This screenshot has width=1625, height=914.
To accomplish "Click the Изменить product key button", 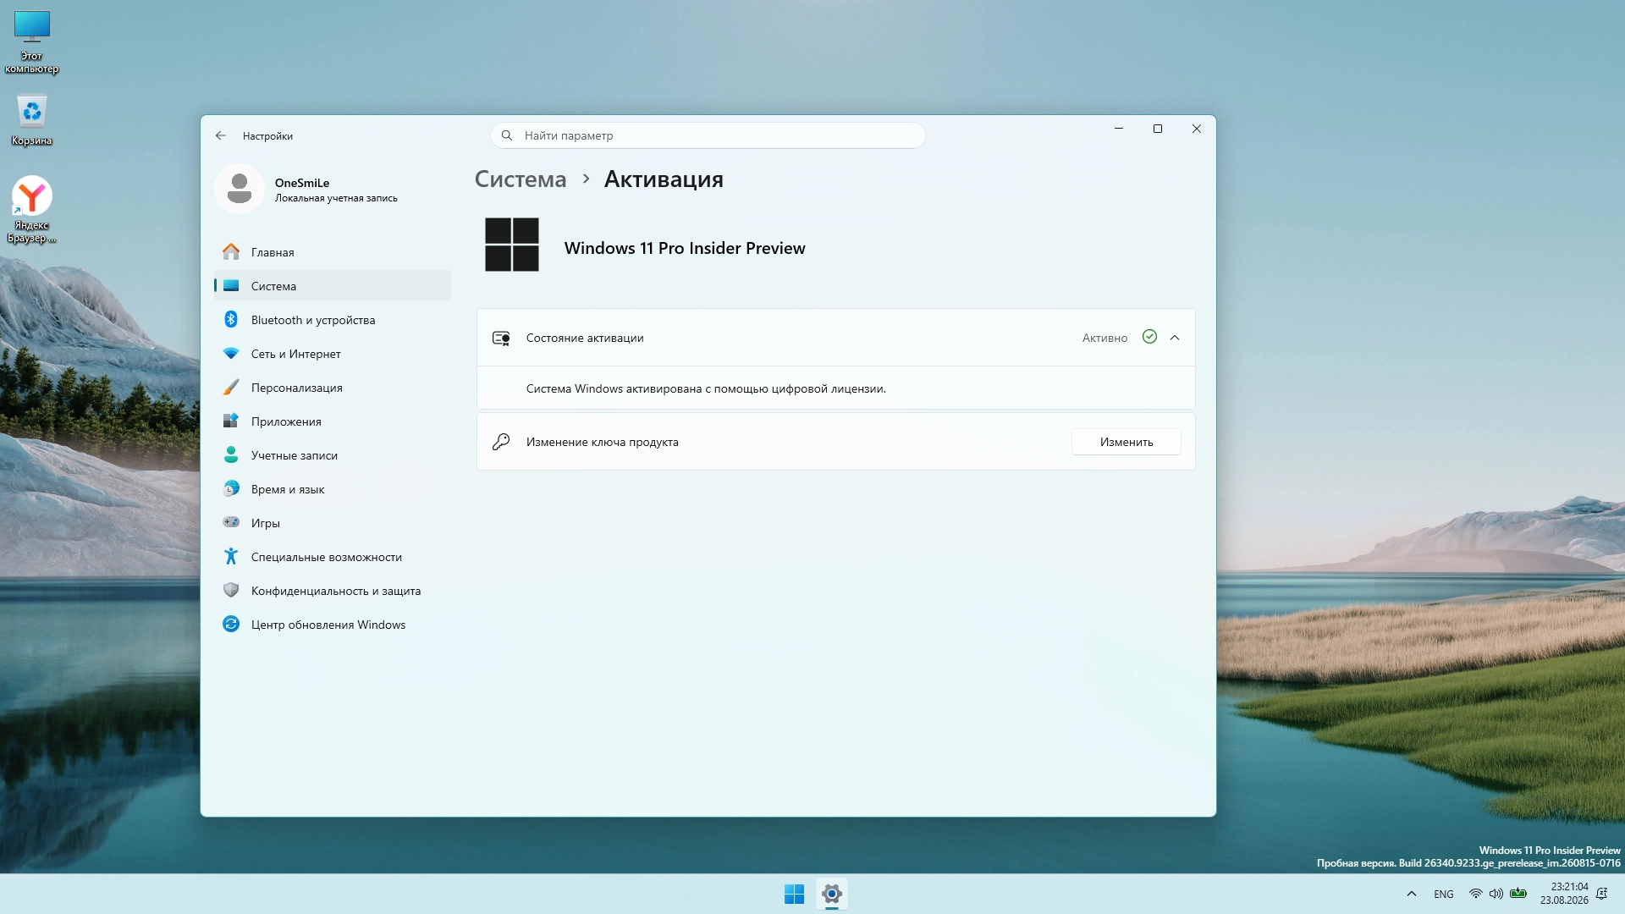I will tap(1126, 442).
